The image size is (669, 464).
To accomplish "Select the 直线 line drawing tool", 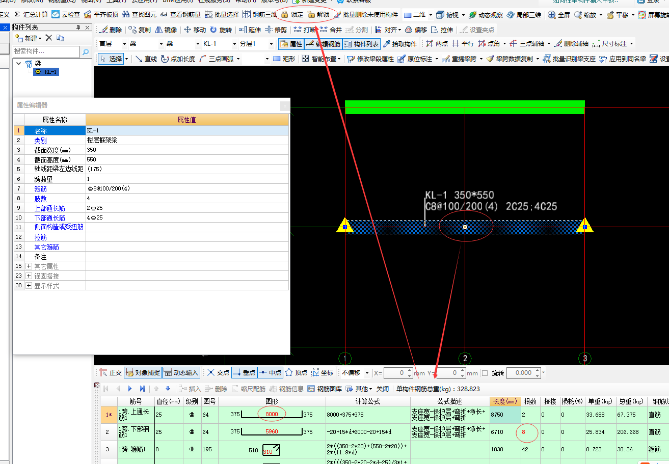I will pos(146,59).
